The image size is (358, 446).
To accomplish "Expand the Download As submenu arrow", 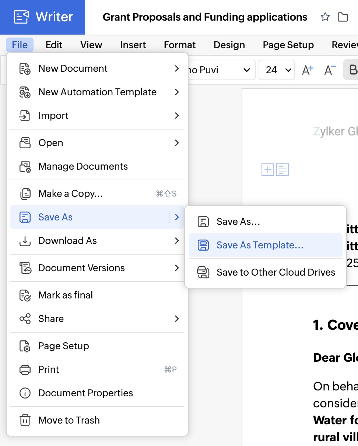I will [x=177, y=241].
